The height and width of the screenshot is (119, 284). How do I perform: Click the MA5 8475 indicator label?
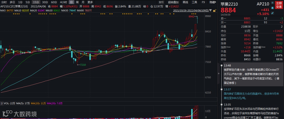7,11
